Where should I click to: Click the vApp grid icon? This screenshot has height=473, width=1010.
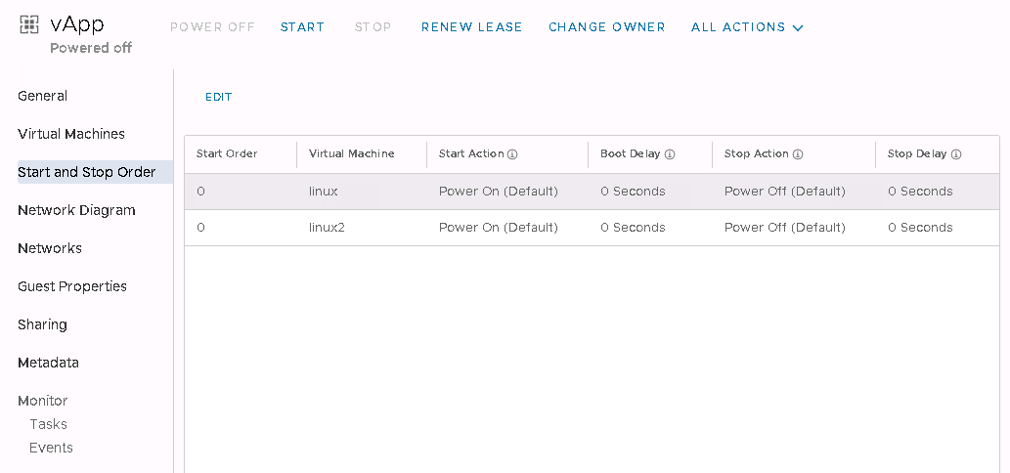coord(29,25)
